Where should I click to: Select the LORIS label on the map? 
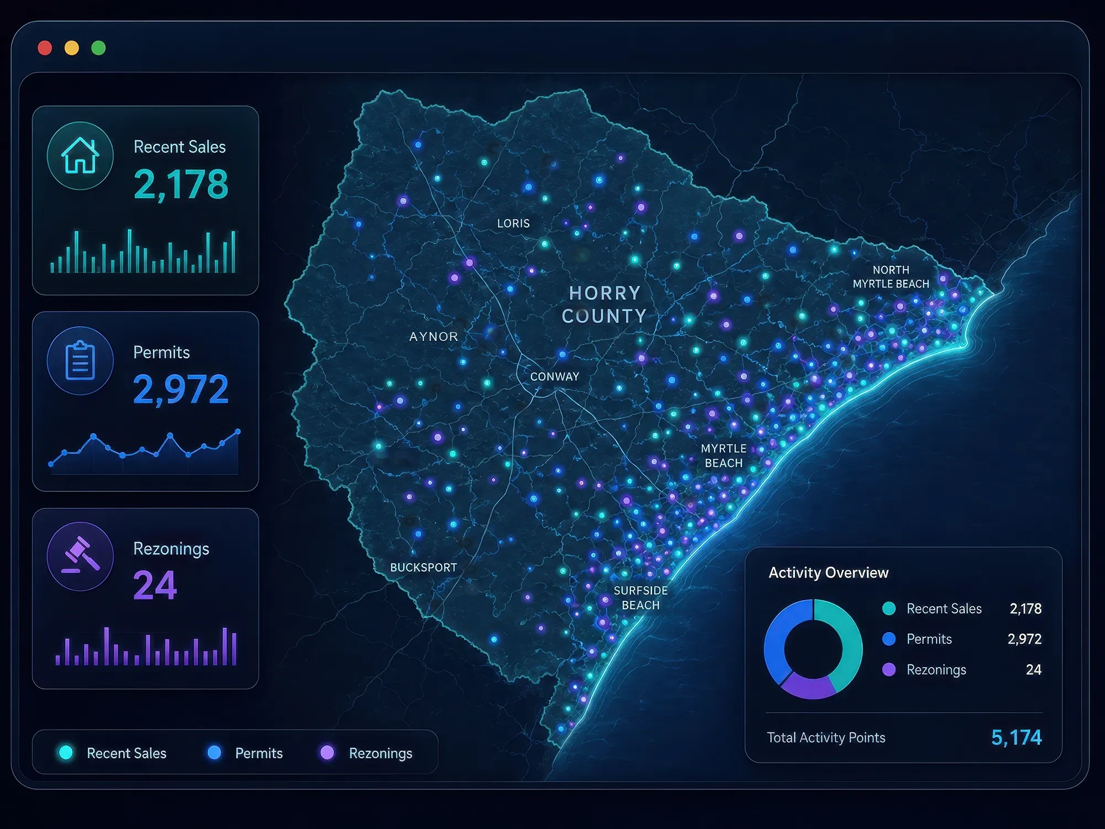tap(513, 223)
